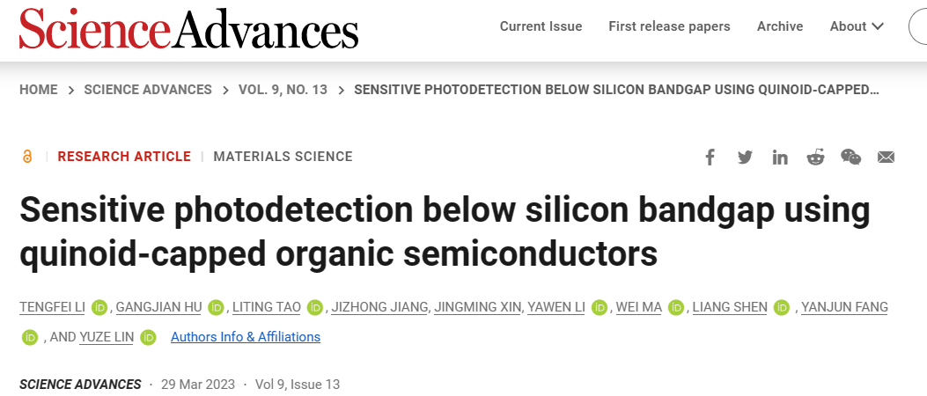This screenshot has width=927, height=396.
Task: Open Vol. 9, No. 13 breadcrumb
Action: (x=283, y=90)
